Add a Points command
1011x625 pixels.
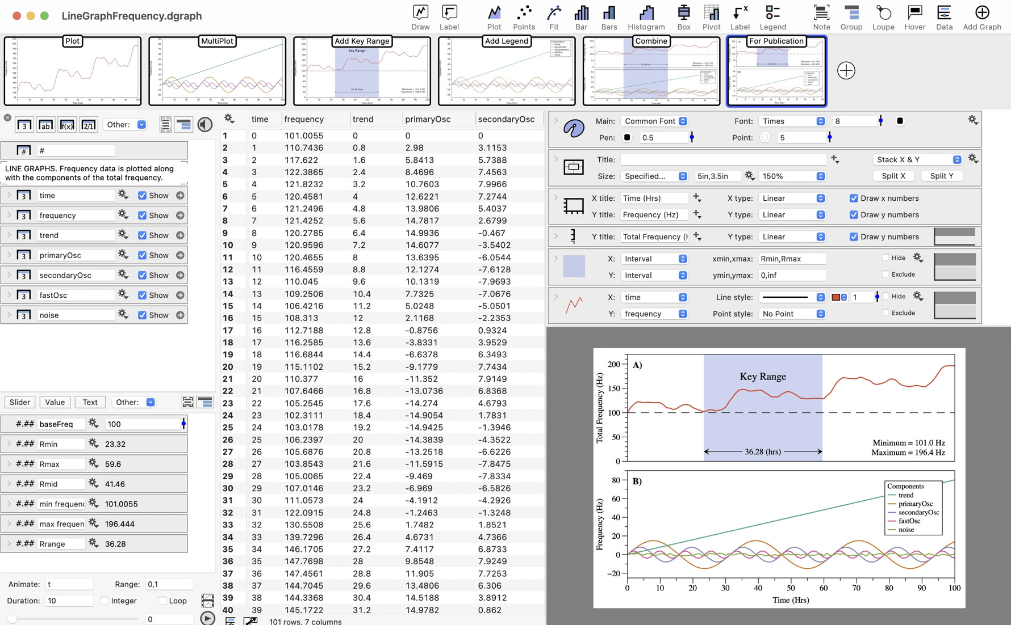(x=524, y=17)
